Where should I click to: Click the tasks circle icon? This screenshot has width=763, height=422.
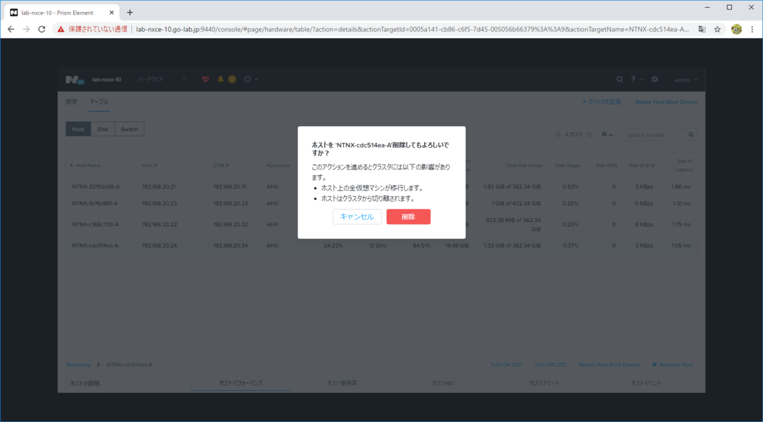(x=248, y=79)
